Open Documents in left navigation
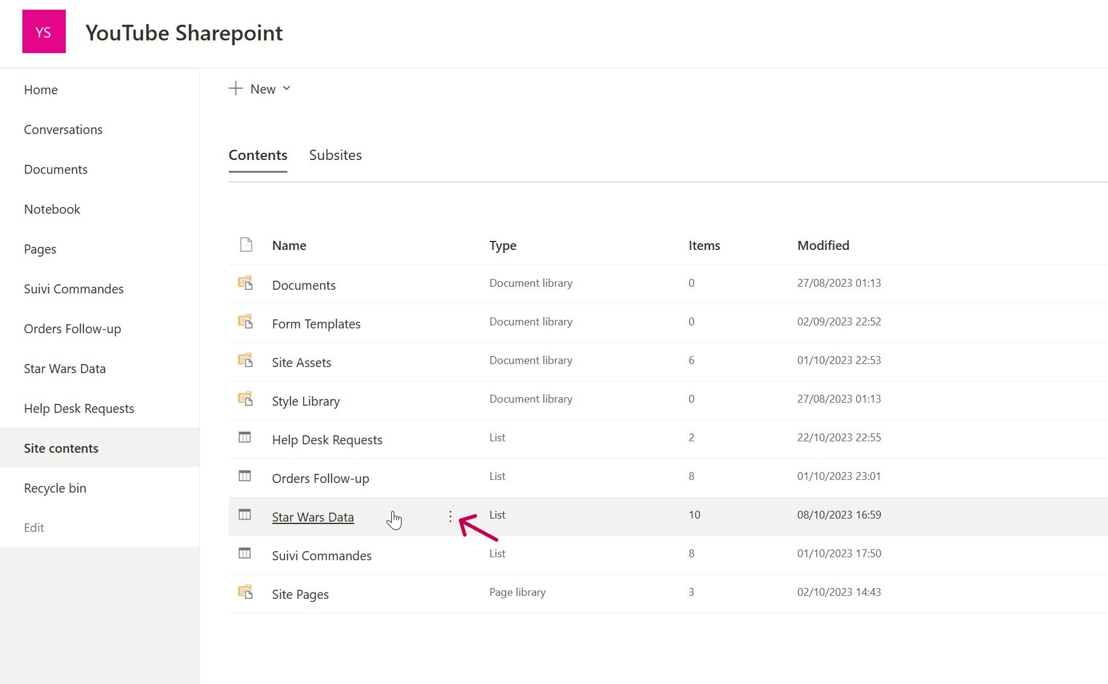Image resolution: width=1108 pixels, height=684 pixels. pos(56,170)
